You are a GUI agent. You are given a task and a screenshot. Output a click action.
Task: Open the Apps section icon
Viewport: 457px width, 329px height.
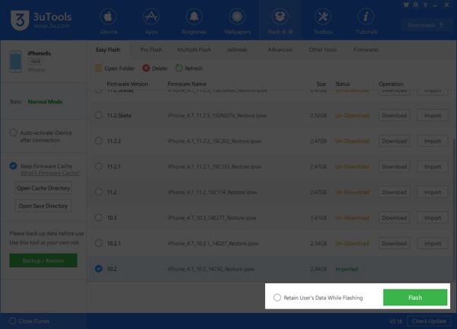151,17
